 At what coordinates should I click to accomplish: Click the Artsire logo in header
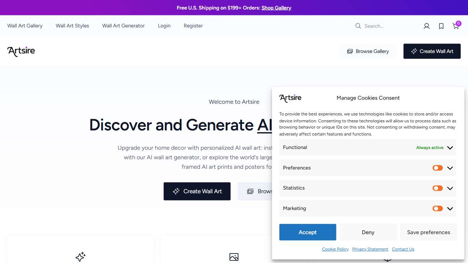(21, 51)
